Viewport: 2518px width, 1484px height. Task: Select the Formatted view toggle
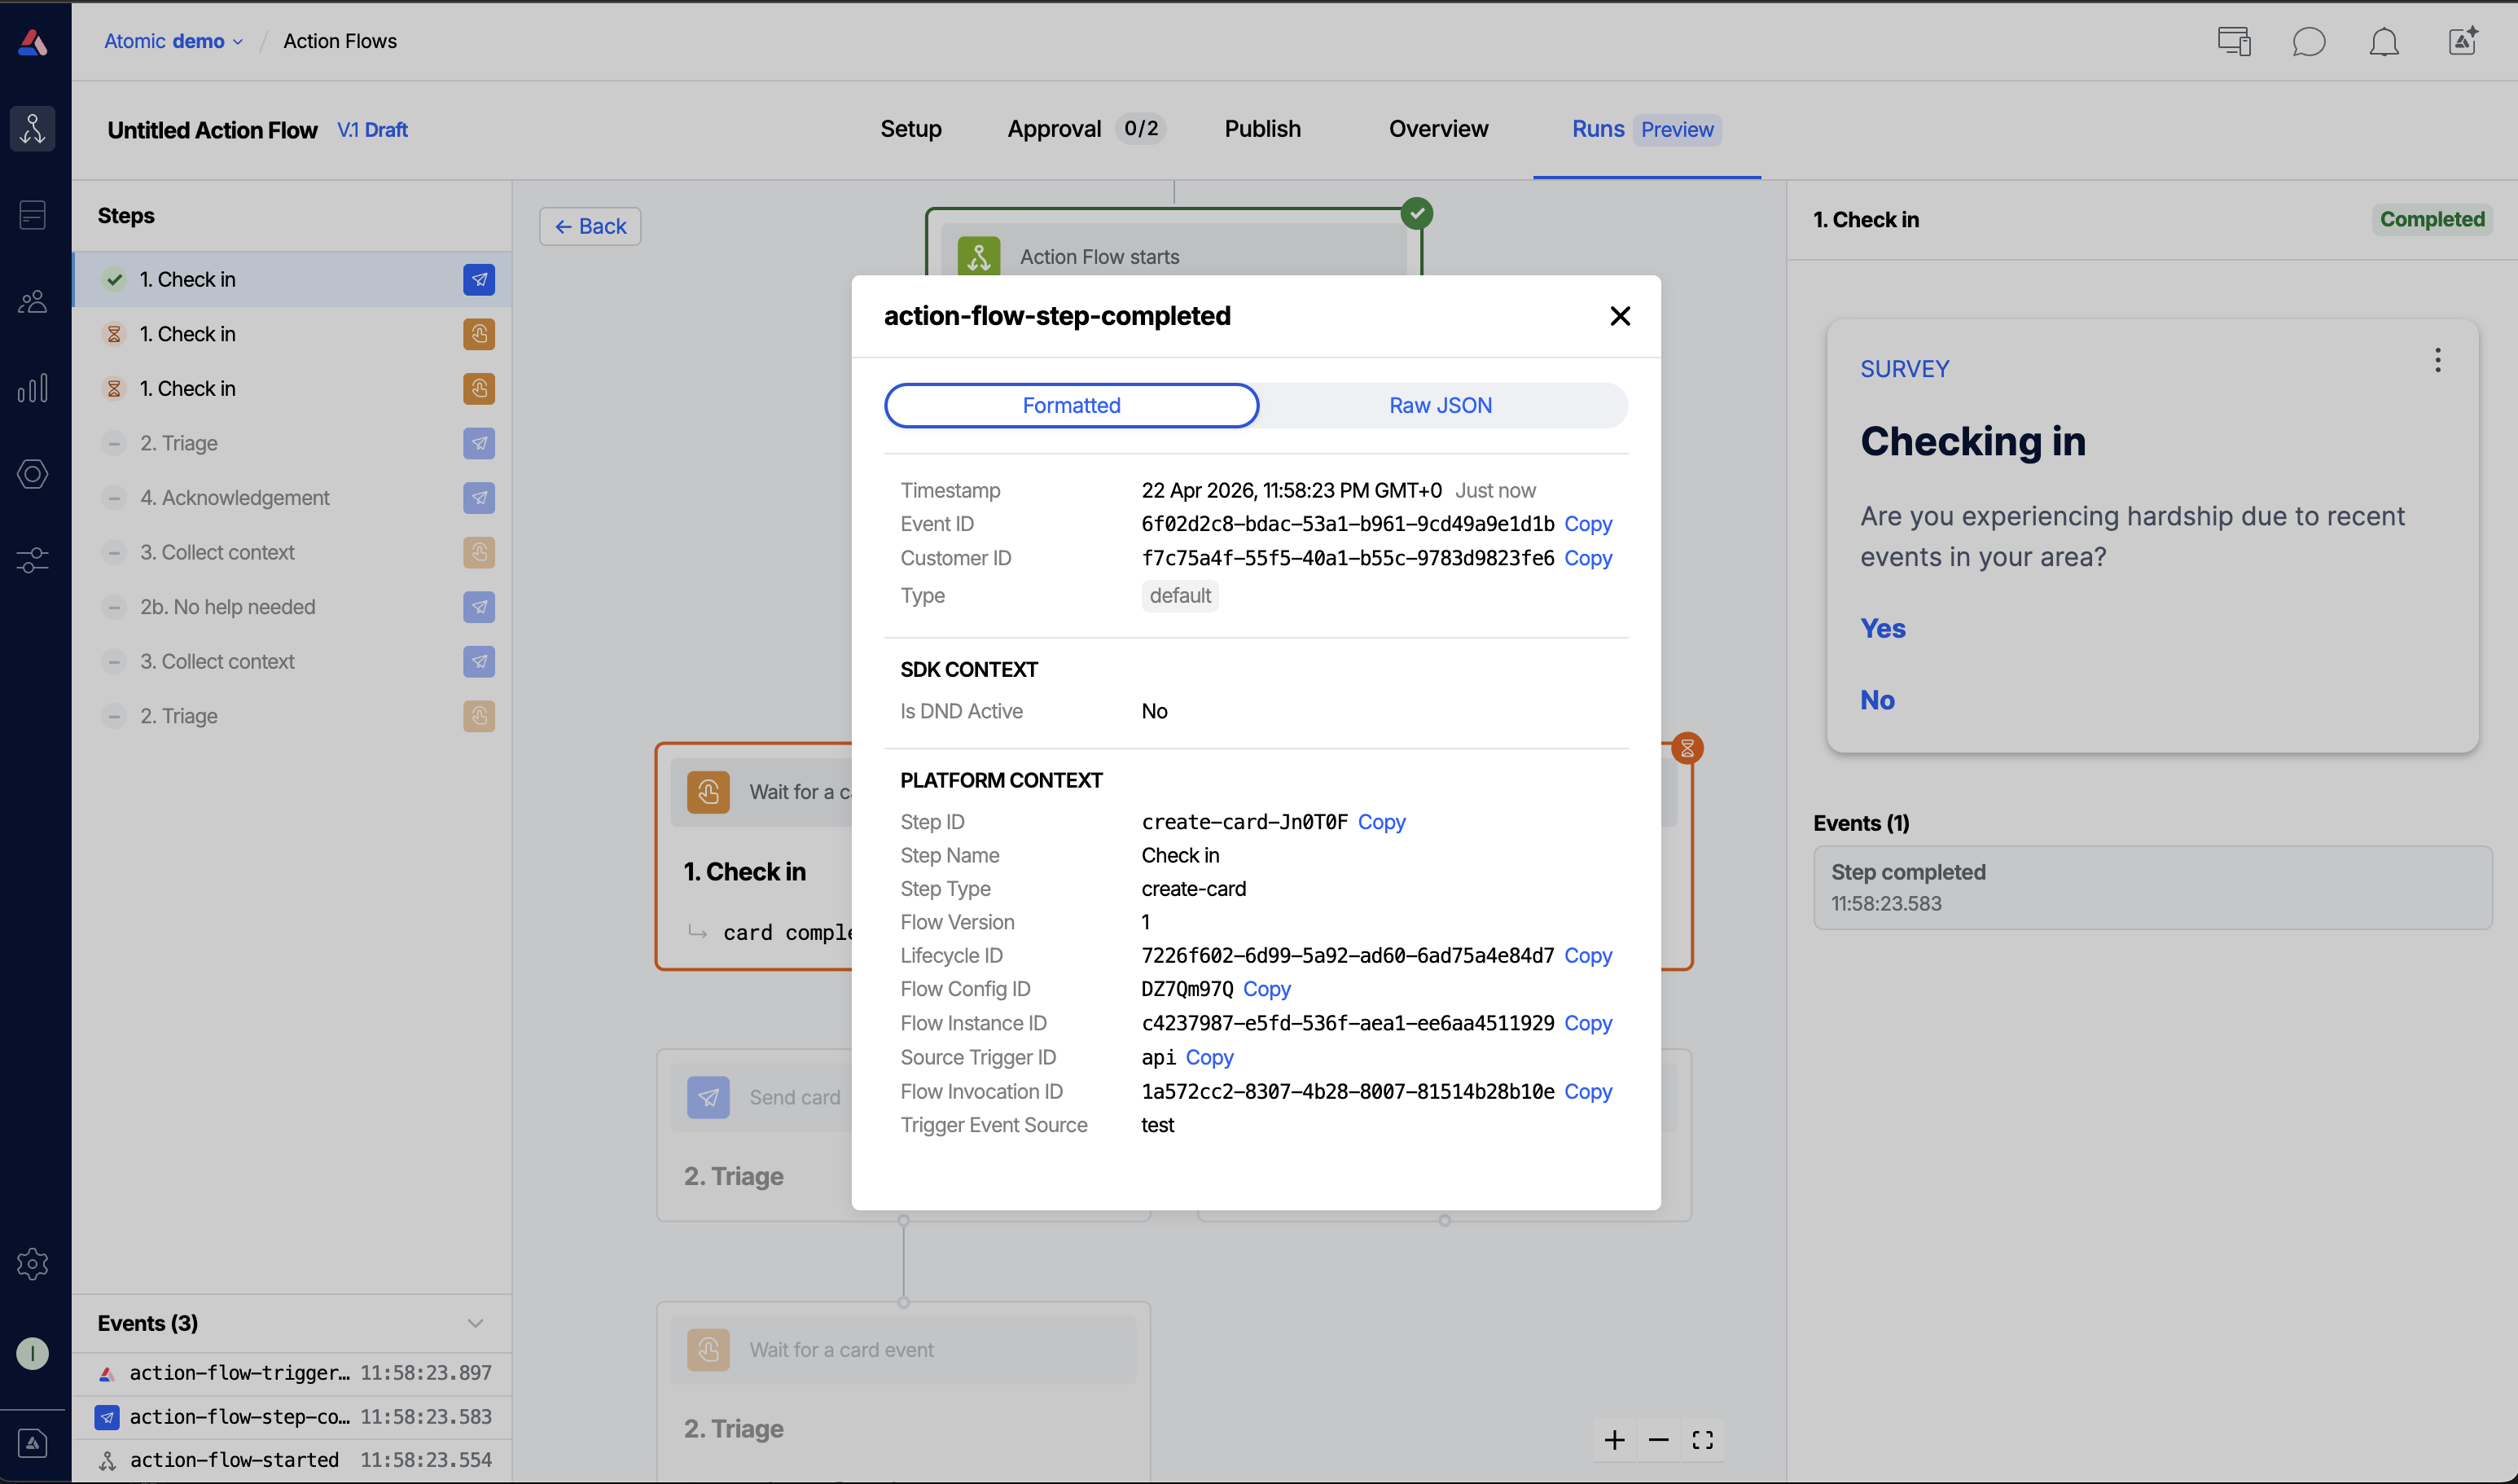click(1072, 405)
